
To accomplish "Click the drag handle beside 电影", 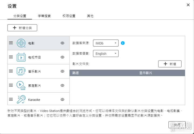I will pos(11,43).
